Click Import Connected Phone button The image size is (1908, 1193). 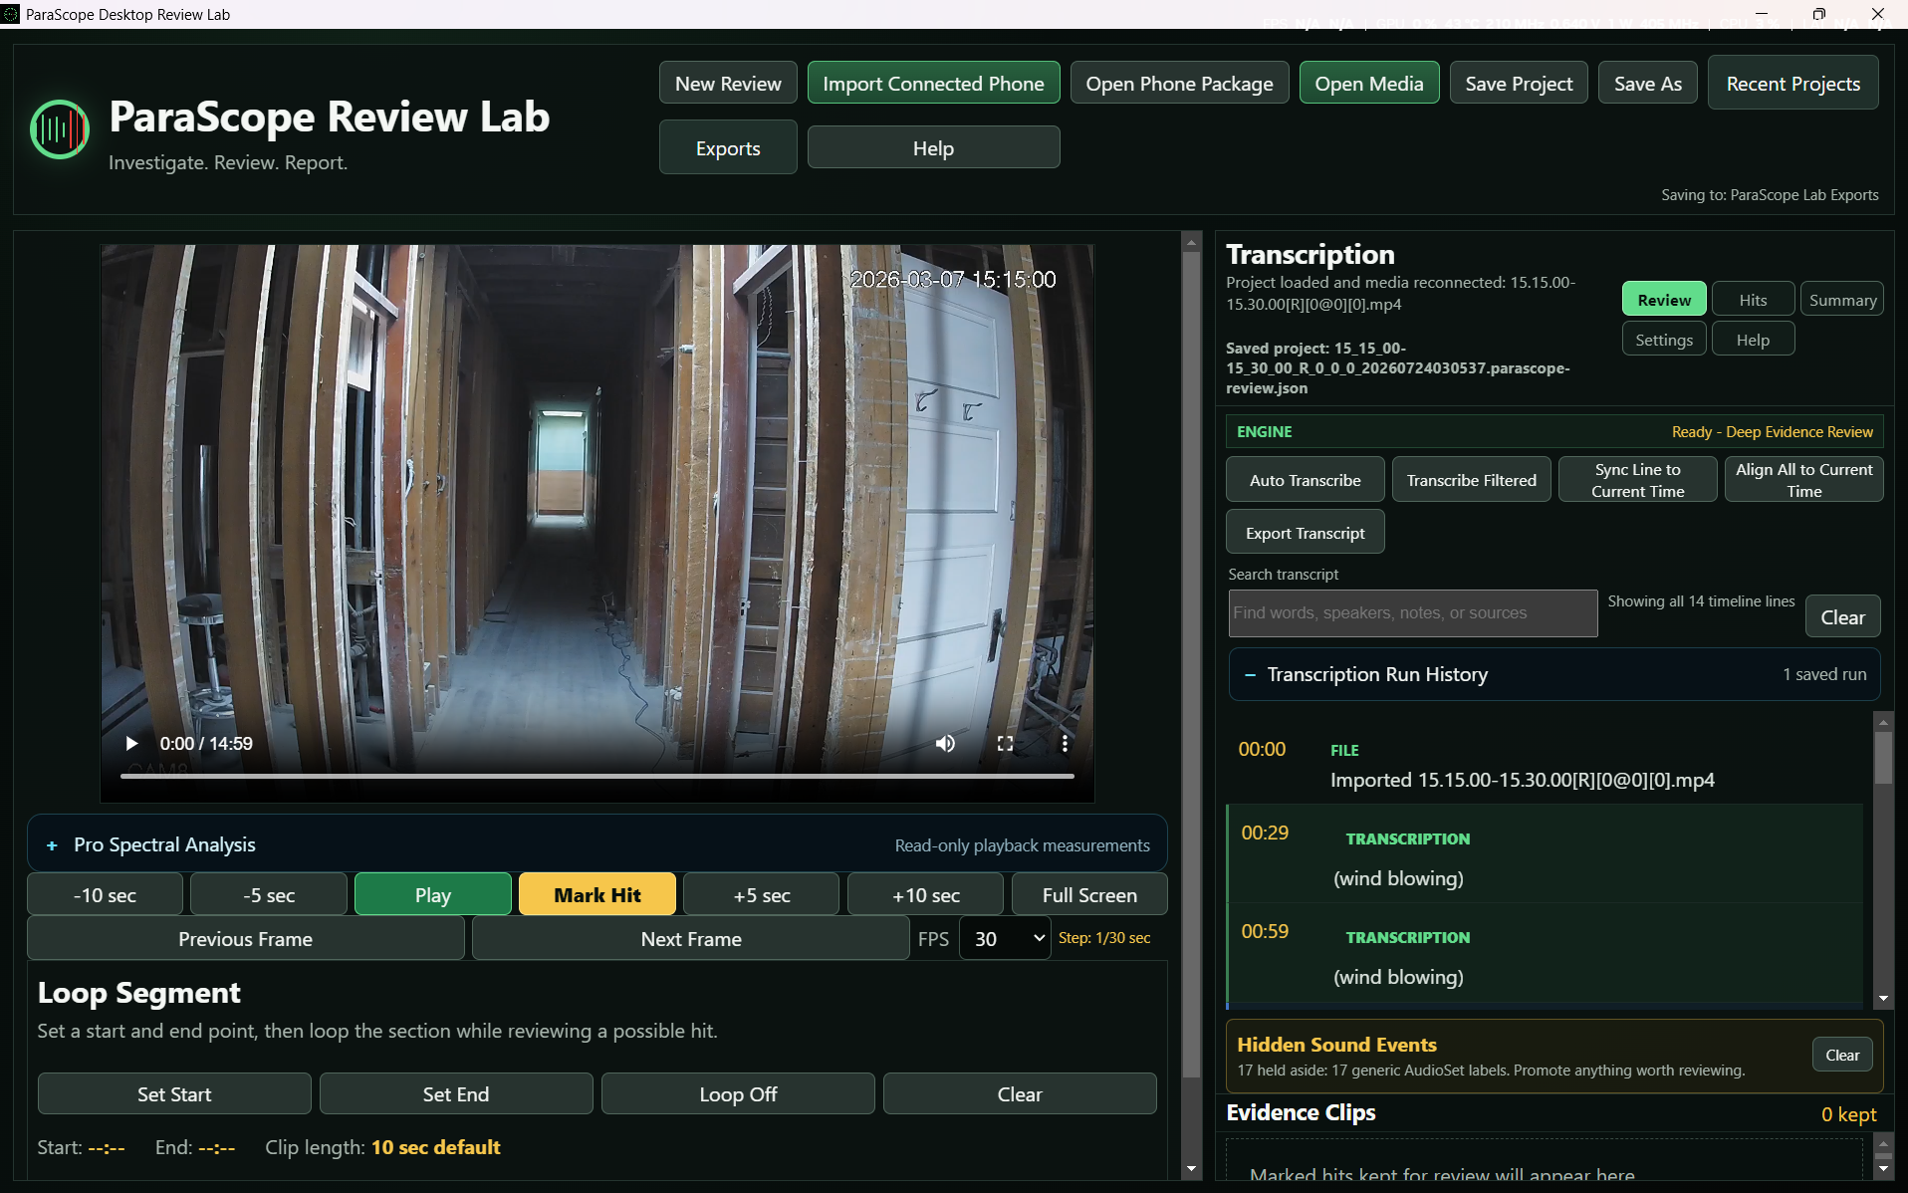click(x=933, y=84)
